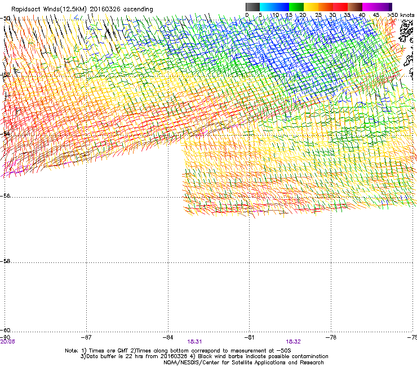
Task: Click the '-84' longitude axis label
Action: [x=168, y=337]
